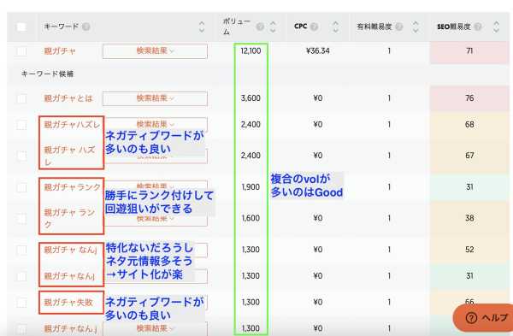Click the info icon beside ボリューム header
This screenshot has width=513, height=336.
point(260,27)
